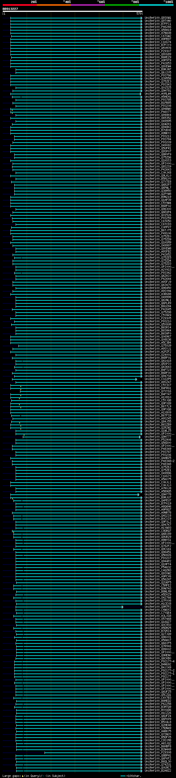Select hit label UniRef100_Q6J205

point(158,72)
